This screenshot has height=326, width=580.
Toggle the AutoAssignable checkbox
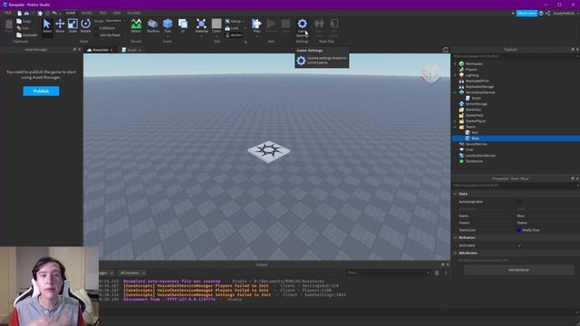coord(519,202)
